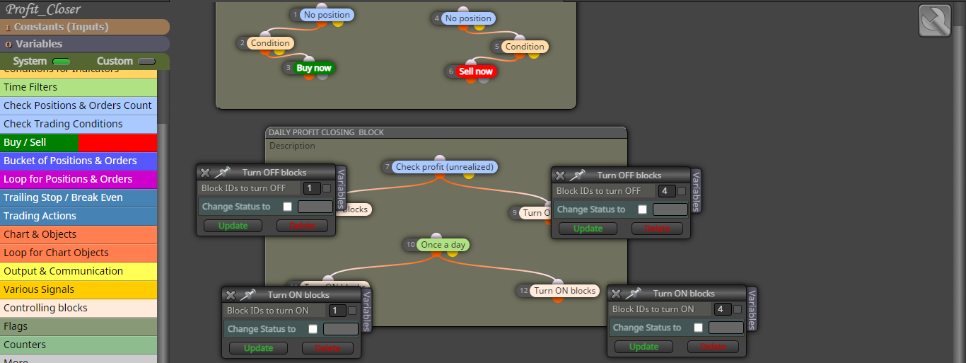Click the yellow output dot of block 1 No position
966x363 pixels.
[x=338, y=23]
